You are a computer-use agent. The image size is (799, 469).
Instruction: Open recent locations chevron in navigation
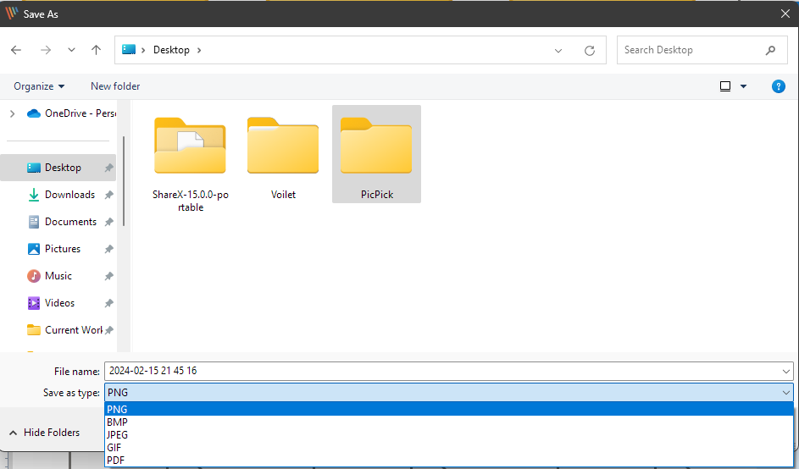pos(71,50)
